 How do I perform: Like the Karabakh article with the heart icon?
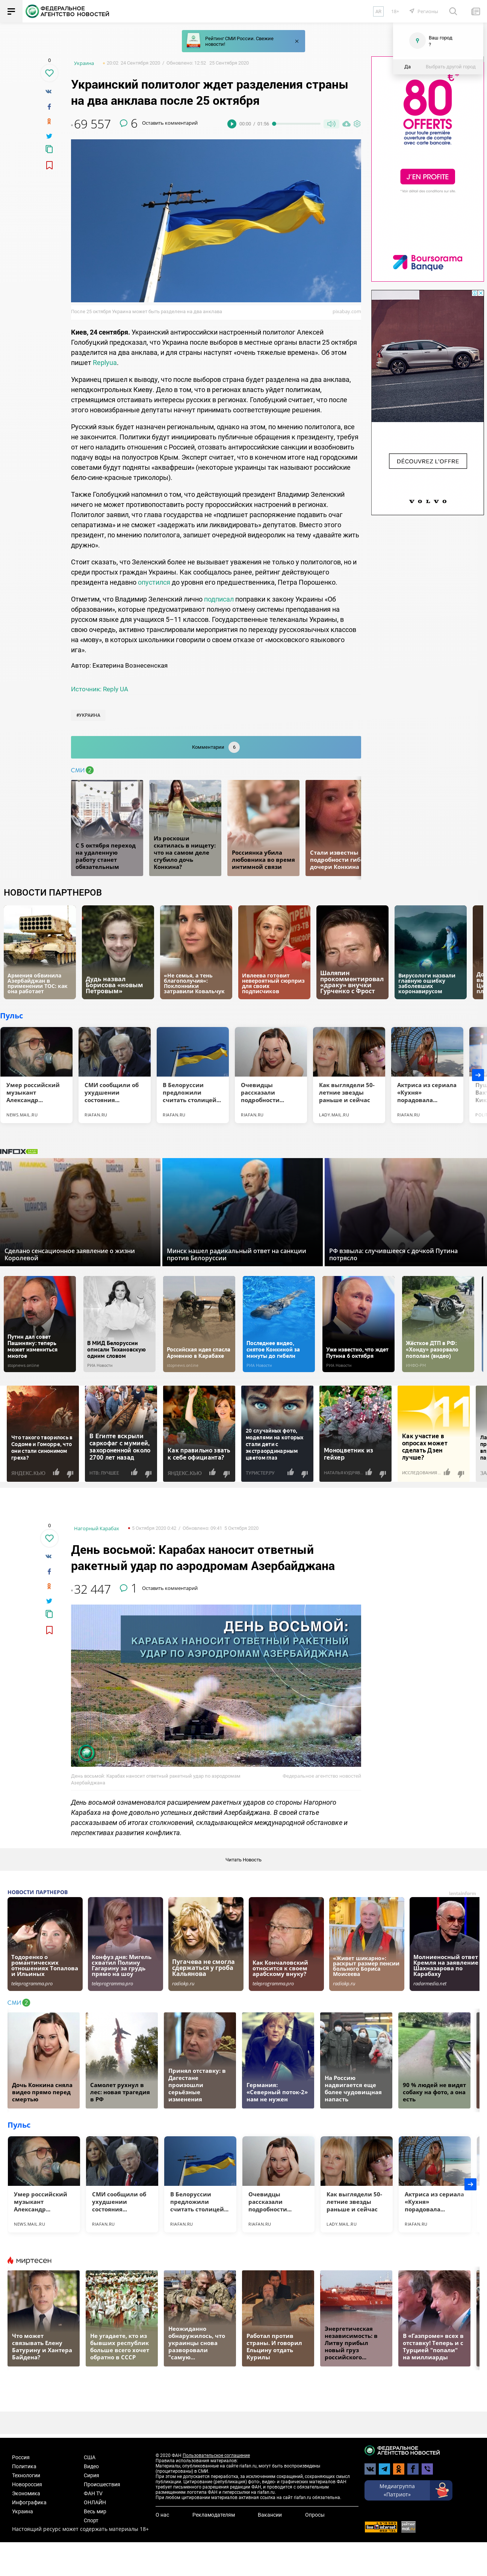pos(49,1538)
